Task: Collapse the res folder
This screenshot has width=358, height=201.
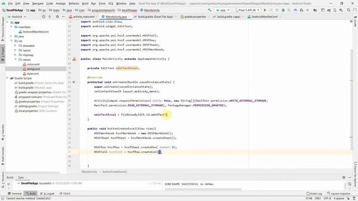Action: click(x=11, y=41)
